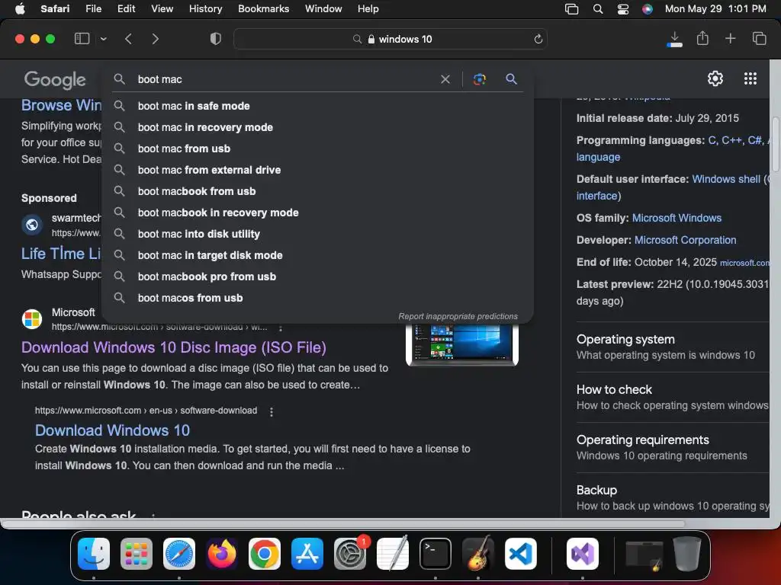Open the How to check related search
The height and width of the screenshot is (585, 781).
click(673, 397)
